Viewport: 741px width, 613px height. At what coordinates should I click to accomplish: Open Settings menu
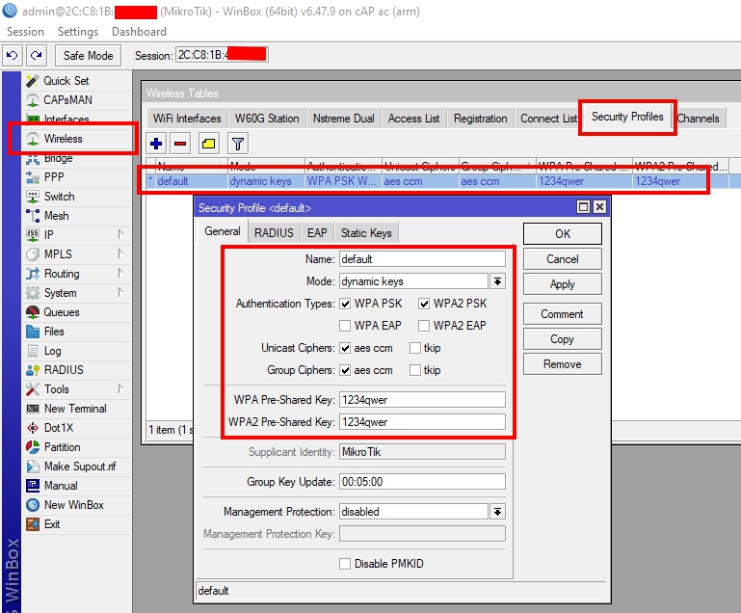pos(78,32)
